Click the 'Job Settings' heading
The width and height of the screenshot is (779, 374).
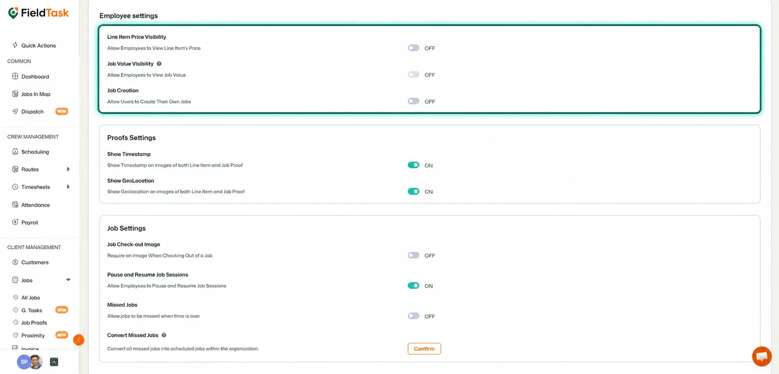(x=127, y=228)
